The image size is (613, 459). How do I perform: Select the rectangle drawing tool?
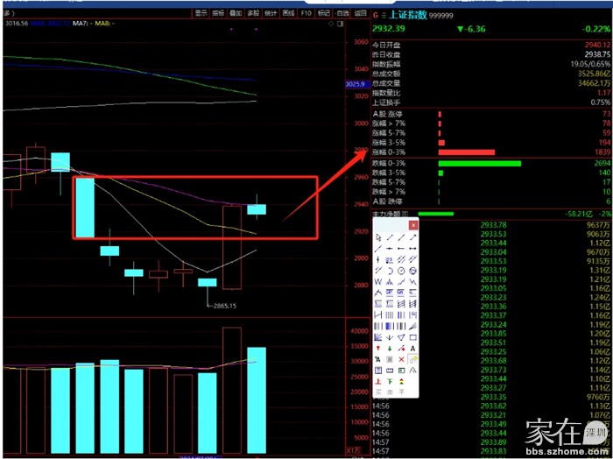[412, 337]
